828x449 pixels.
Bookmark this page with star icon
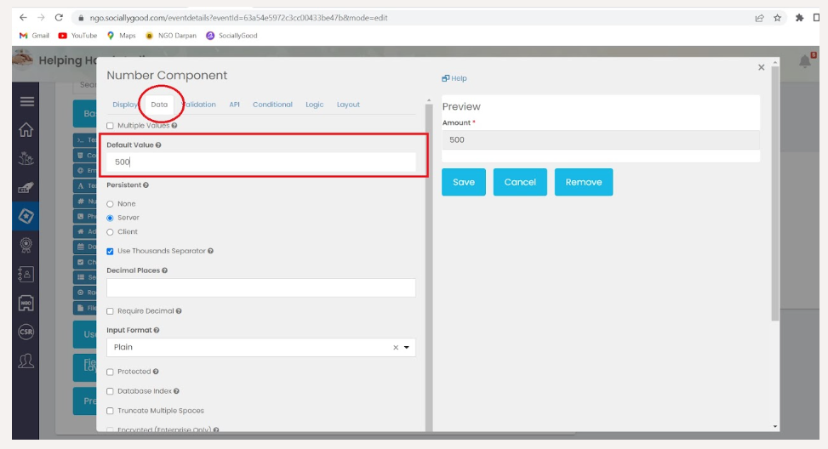[x=777, y=18]
